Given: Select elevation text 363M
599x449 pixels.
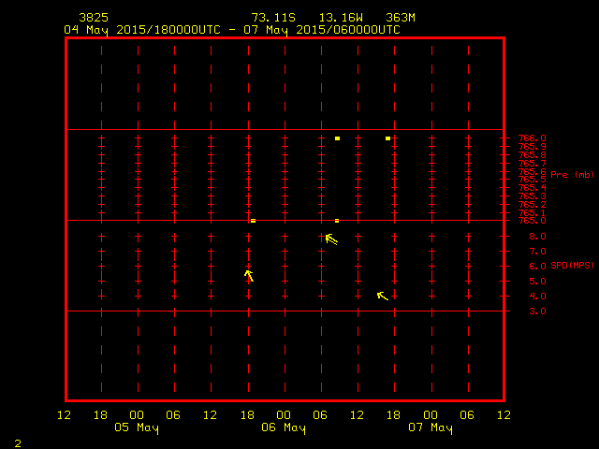Looking at the screenshot, I should pyautogui.click(x=401, y=18).
